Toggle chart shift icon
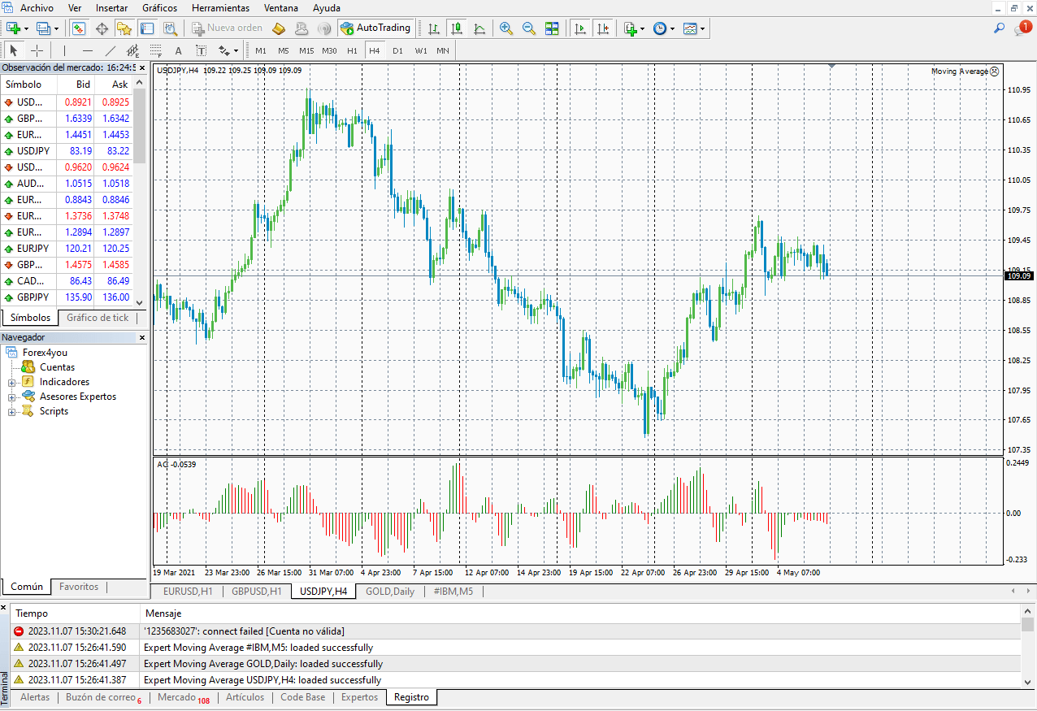The width and height of the screenshot is (1037, 711). 602,28
